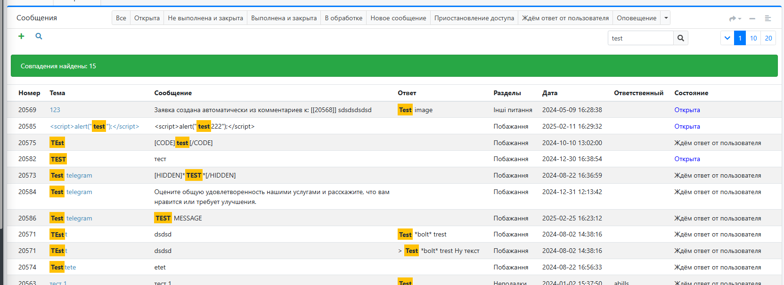Screen dimensions: 784x285
Task: Click date "2024-10-10 13:02:00"
Action: tap(572, 143)
